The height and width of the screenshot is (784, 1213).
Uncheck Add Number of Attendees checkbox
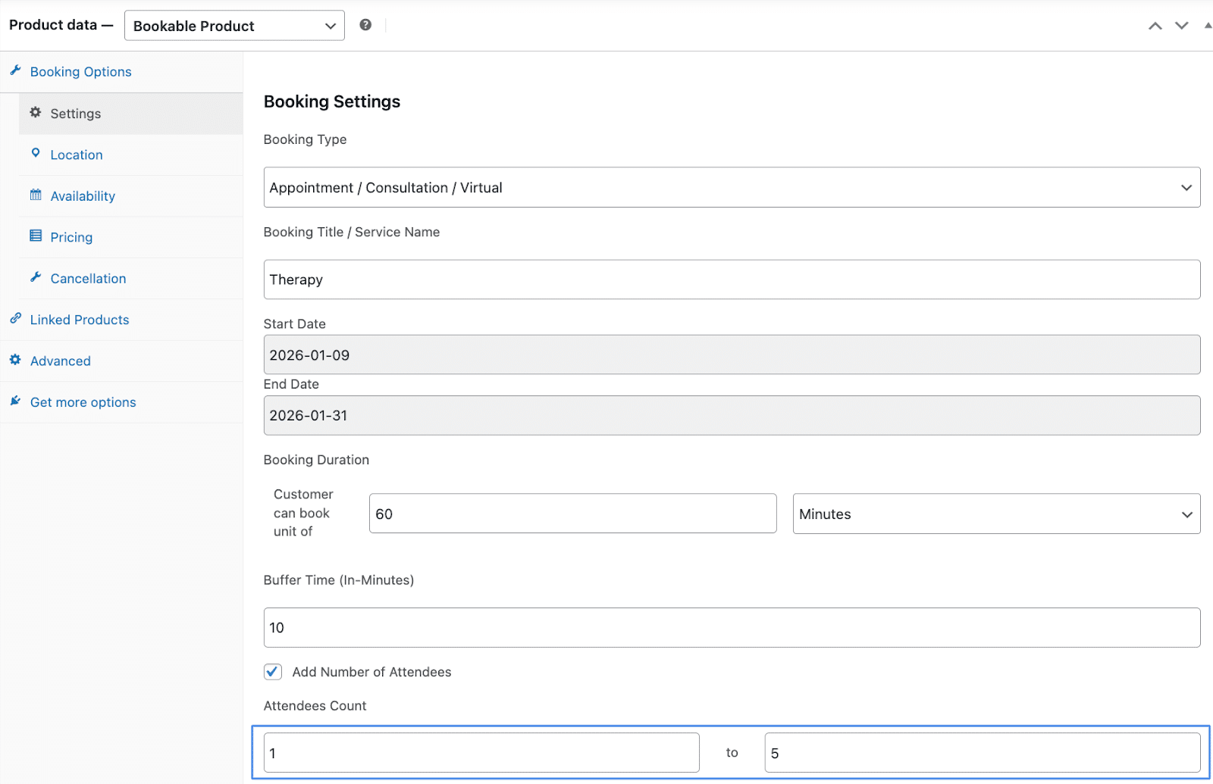click(x=273, y=672)
